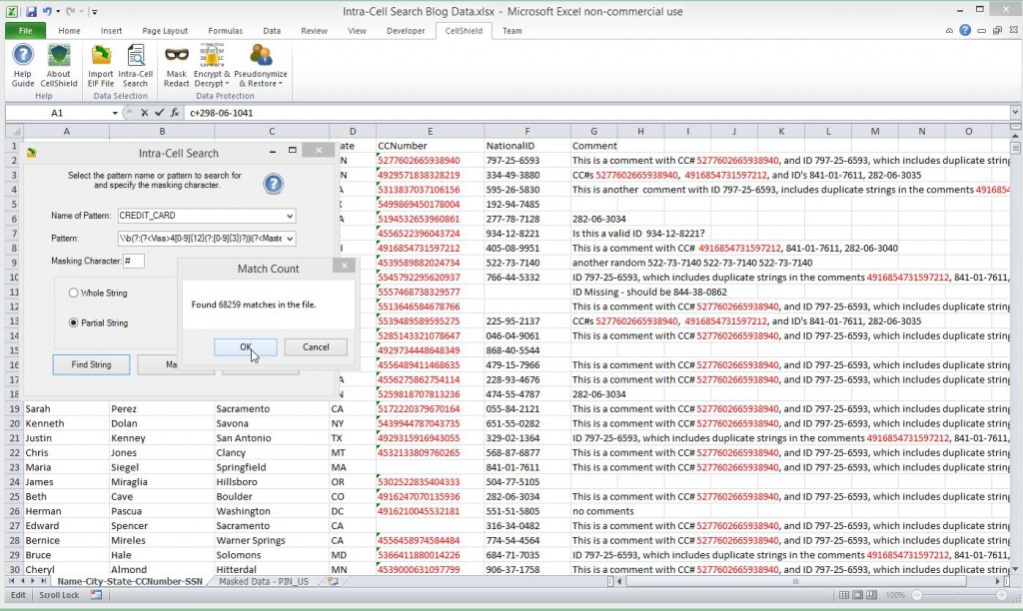This screenshot has height=611, width=1023.
Task: Open Pseudonymize & Restore tool
Action: (261, 65)
